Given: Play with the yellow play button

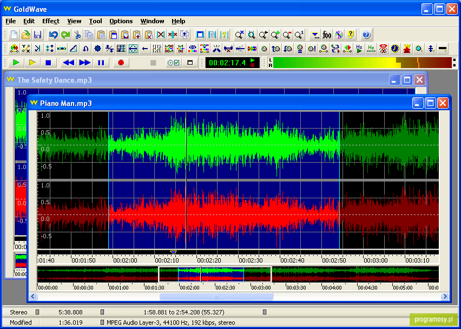Looking at the screenshot, I should pyautogui.click(x=32, y=63).
